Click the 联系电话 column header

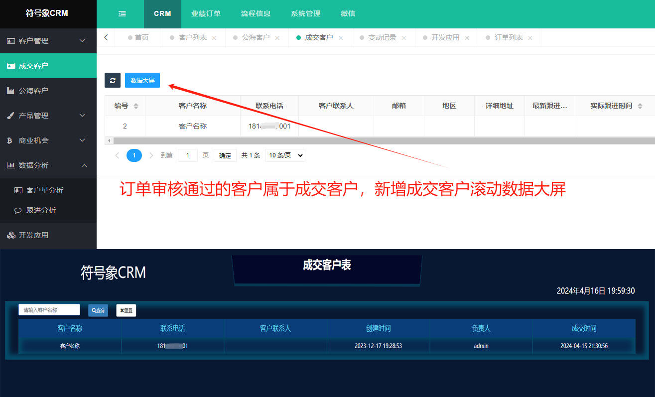click(x=269, y=106)
